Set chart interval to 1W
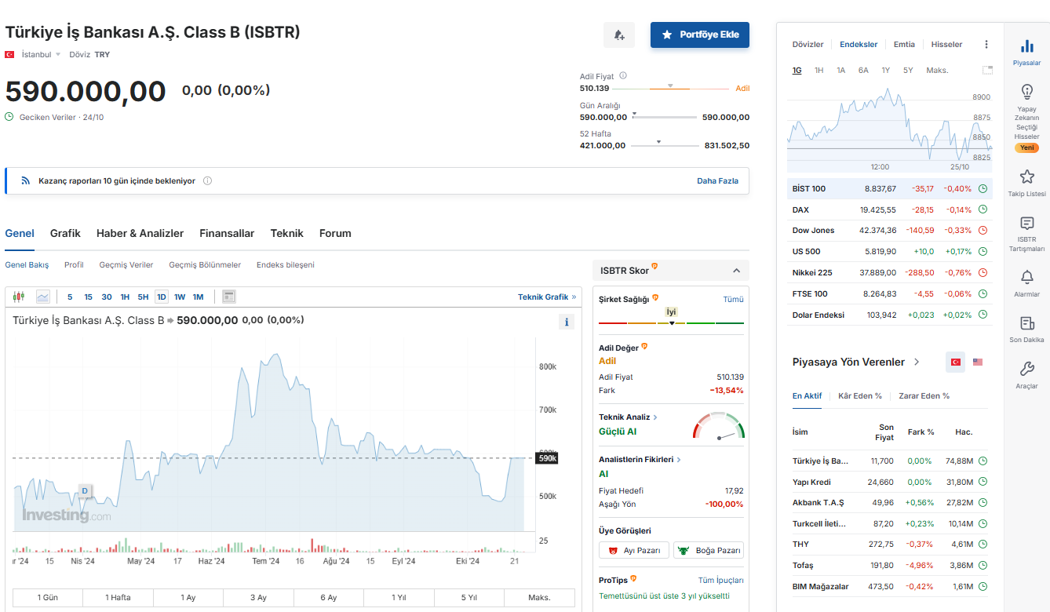Viewport: 1050px width, 612px height. [x=180, y=297]
